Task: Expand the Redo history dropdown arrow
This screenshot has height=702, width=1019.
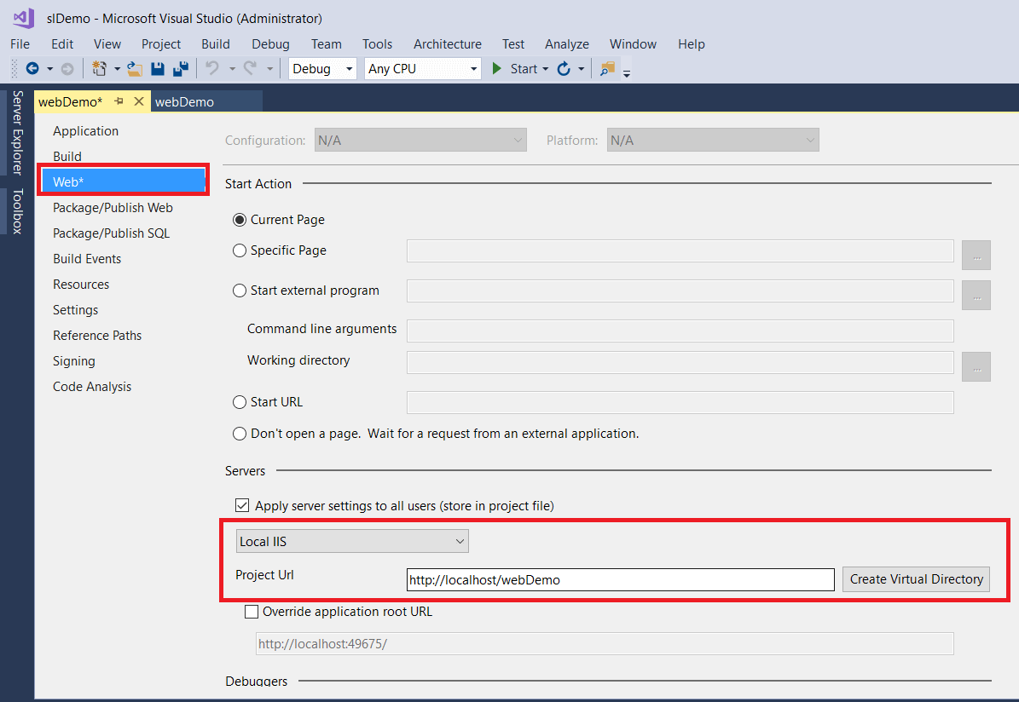Action: click(x=269, y=69)
